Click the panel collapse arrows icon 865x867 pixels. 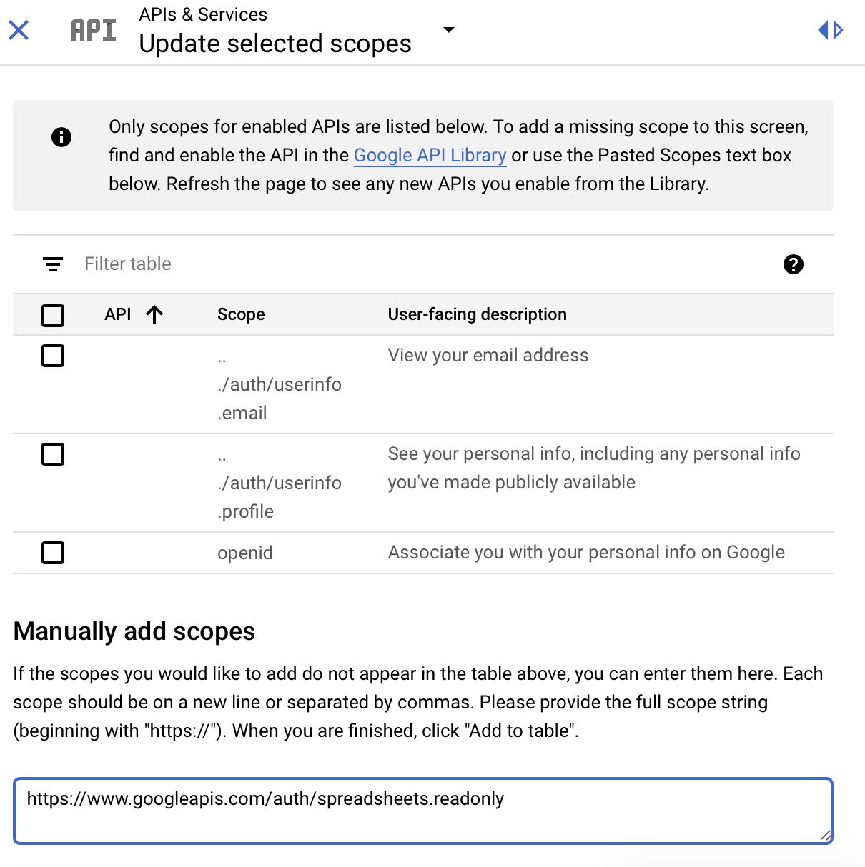pyautogui.click(x=831, y=30)
